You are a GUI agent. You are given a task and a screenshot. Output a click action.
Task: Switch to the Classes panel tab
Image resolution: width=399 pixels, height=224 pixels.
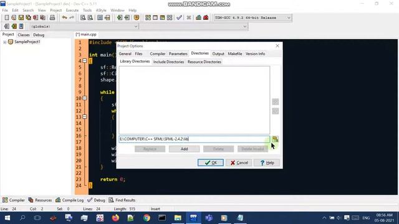(x=24, y=35)
